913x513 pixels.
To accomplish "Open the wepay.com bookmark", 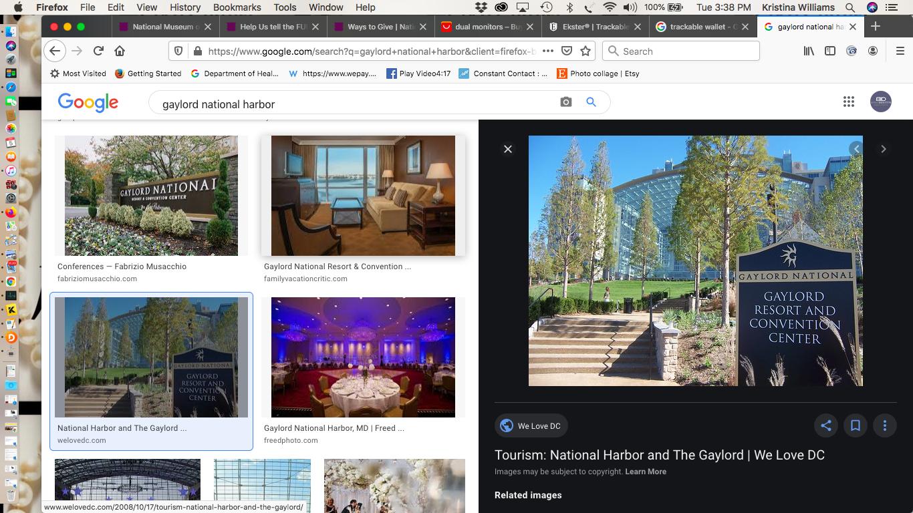I will pos(332,73).
